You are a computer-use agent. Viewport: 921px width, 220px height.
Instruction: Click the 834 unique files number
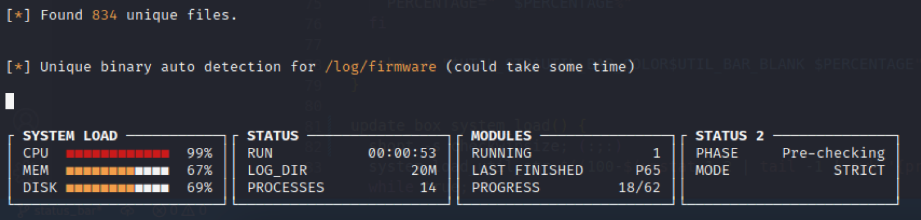coord(103,15)
